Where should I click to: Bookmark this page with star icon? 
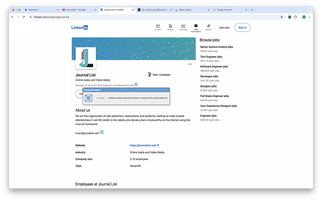[282, 17]
